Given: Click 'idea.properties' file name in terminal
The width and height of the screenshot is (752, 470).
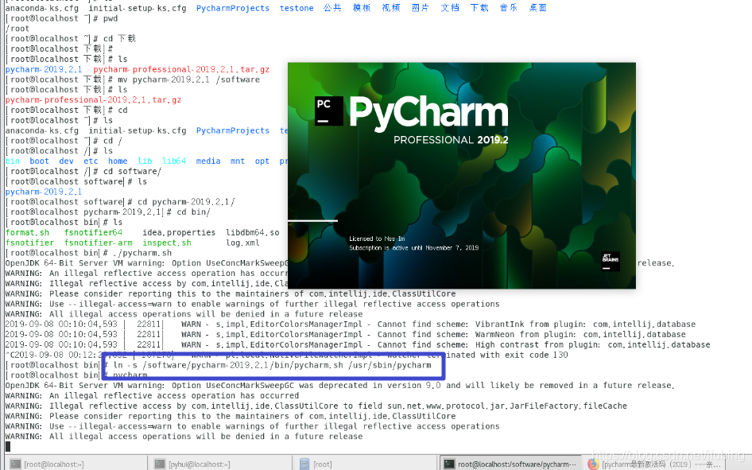Looking at the screenshot, I should [179, 232].
